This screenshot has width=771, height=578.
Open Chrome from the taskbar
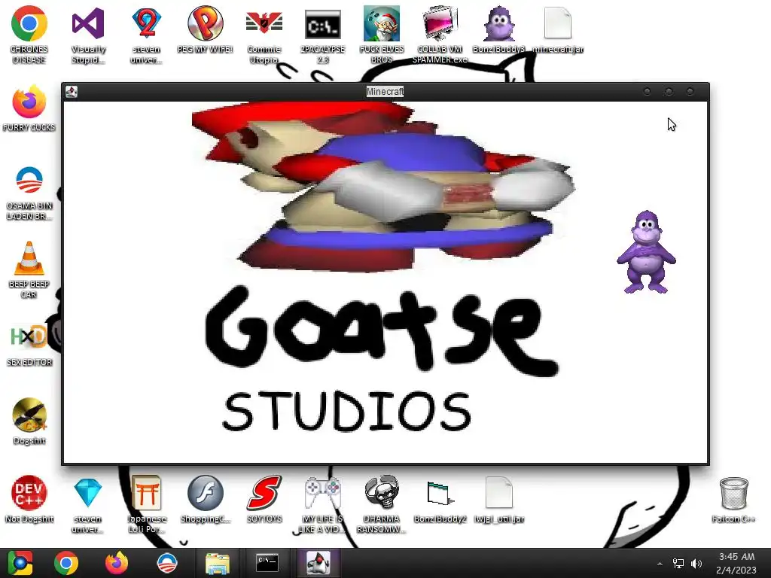click(x=66, y=563)
